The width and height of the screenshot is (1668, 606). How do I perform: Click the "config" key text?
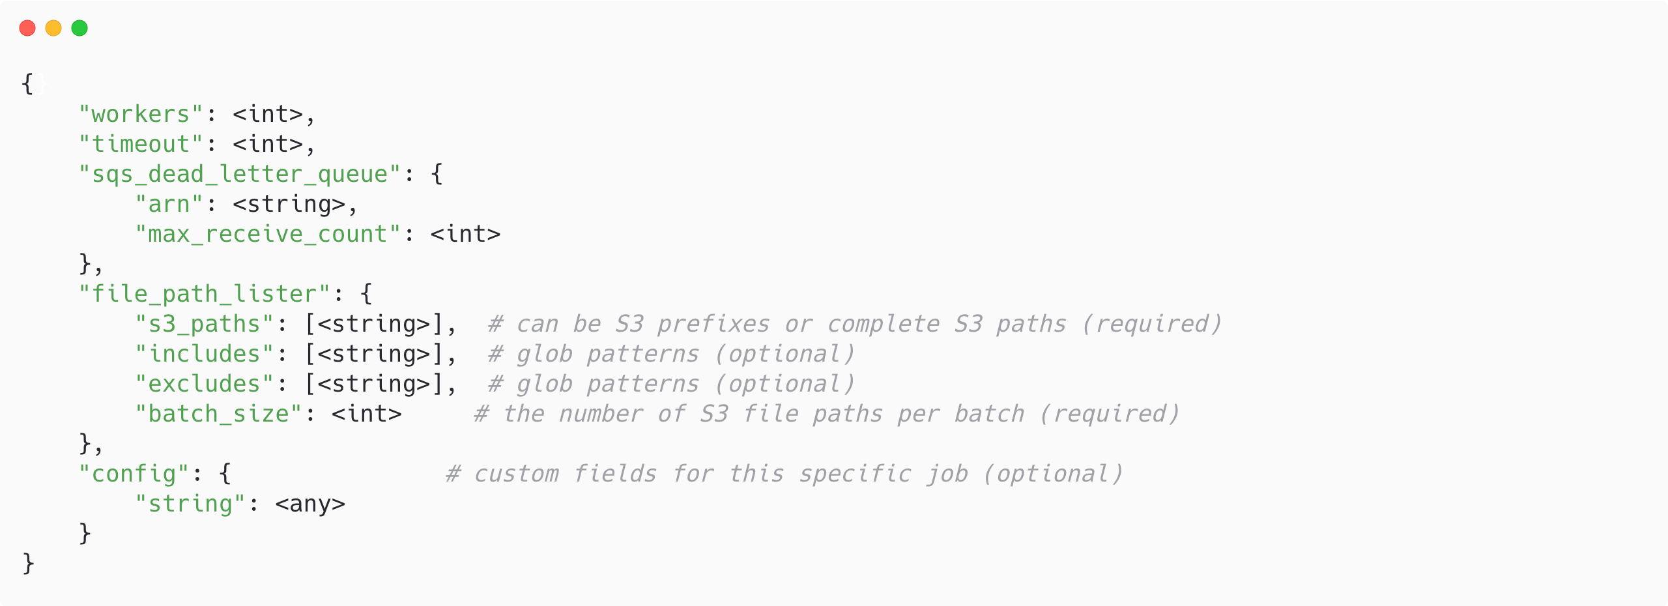pyautogui.click(x=134, y=474)
